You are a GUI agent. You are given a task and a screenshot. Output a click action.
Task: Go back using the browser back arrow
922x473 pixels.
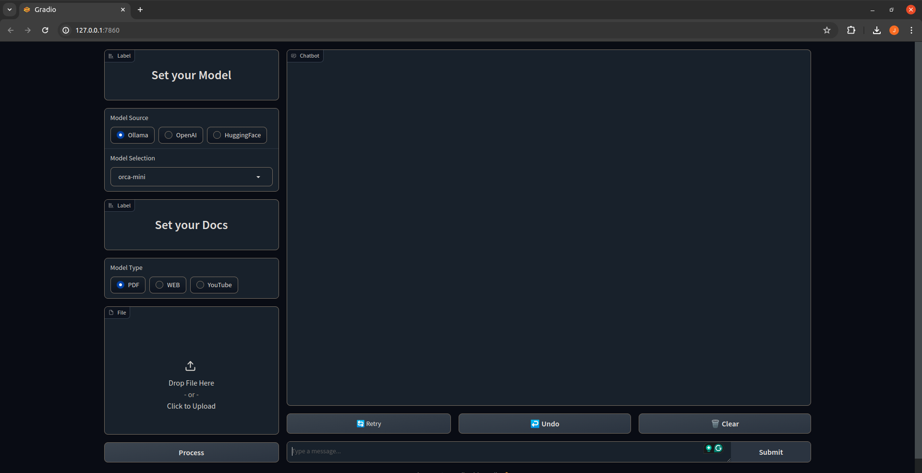coord(11,30)
